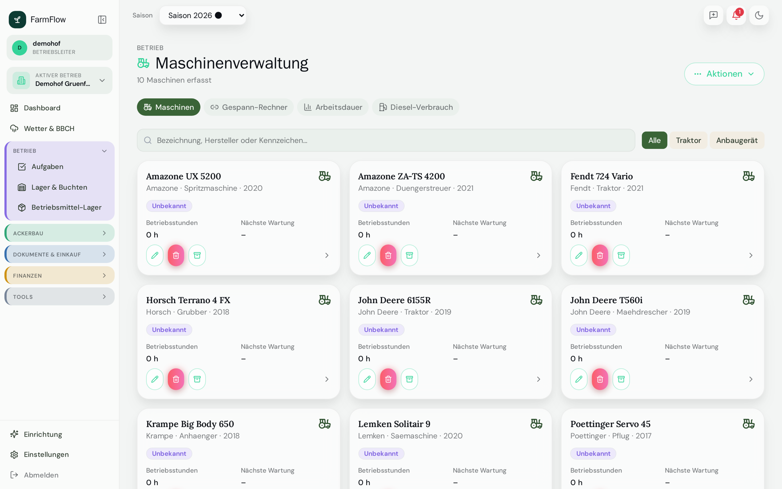Open the feedback message icon
Screen dimensions: 782x489
click(x=714, y=16)
